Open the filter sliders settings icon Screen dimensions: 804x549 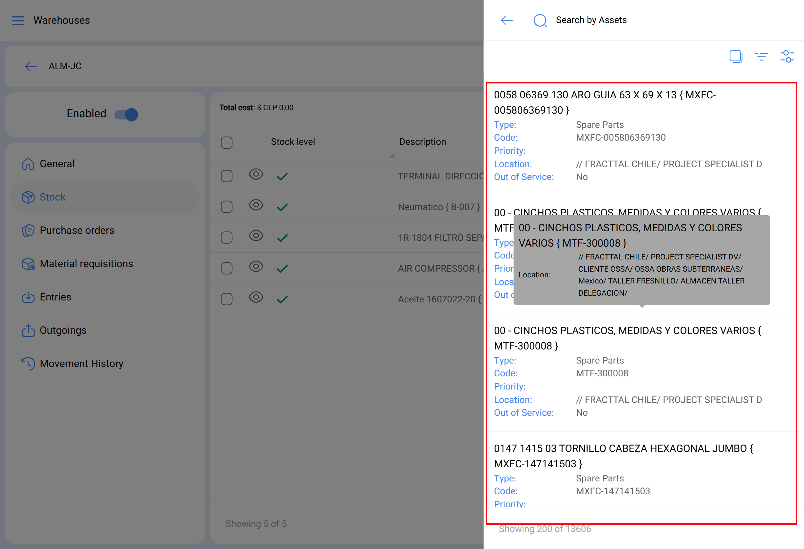(787, 56)
